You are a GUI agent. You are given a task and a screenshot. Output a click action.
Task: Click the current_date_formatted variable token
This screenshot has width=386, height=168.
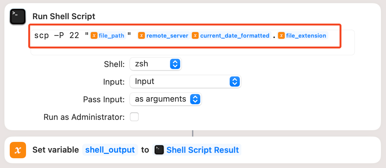click(x=235, y=36)
